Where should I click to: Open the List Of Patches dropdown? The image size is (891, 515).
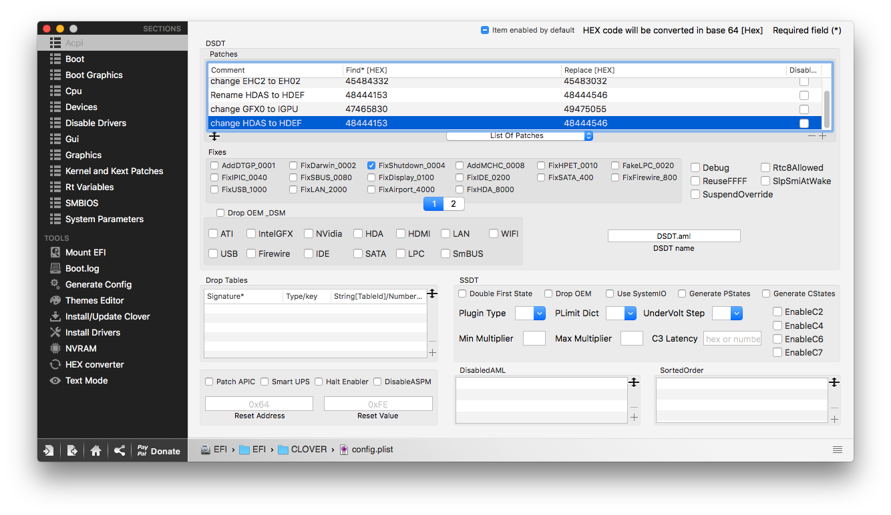pos(520,135)
